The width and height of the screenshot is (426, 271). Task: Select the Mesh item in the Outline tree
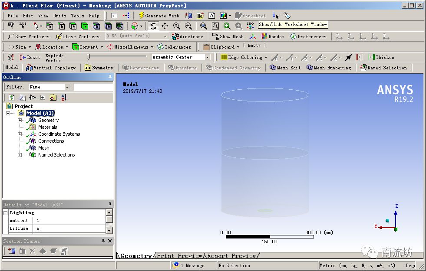click(43, 148)
